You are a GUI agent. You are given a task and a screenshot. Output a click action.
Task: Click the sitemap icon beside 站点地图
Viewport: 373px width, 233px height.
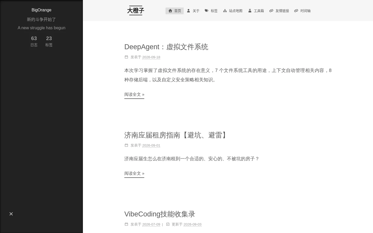225,11
